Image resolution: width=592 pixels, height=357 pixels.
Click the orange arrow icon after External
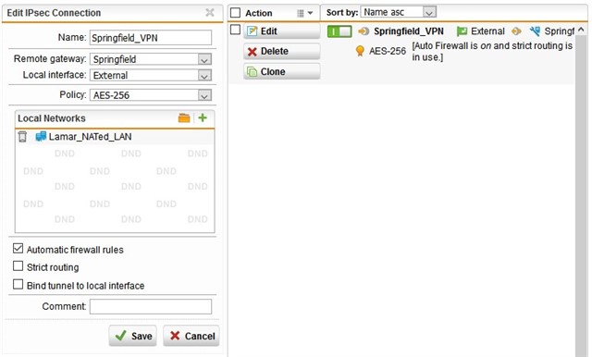[x=516, y=31]
